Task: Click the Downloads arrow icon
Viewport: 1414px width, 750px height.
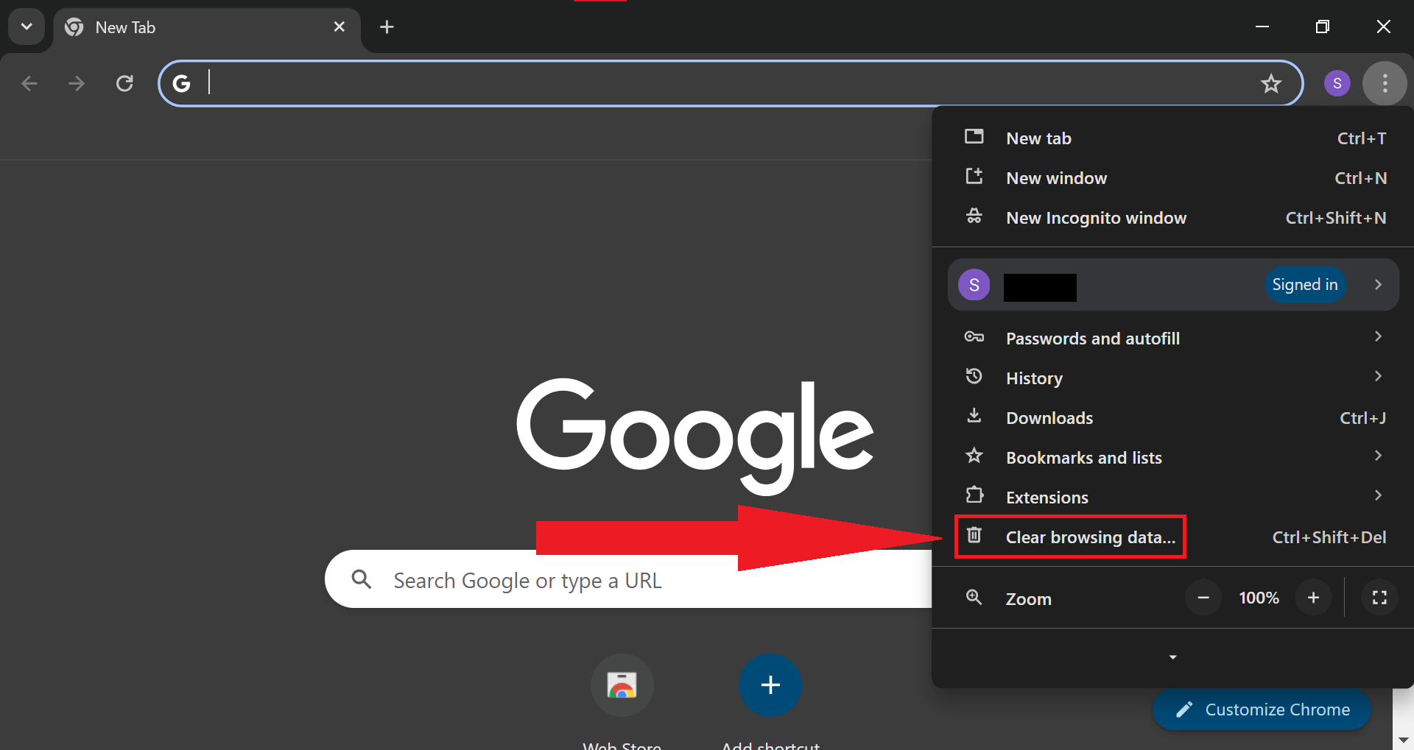Action: coord(974,416)
